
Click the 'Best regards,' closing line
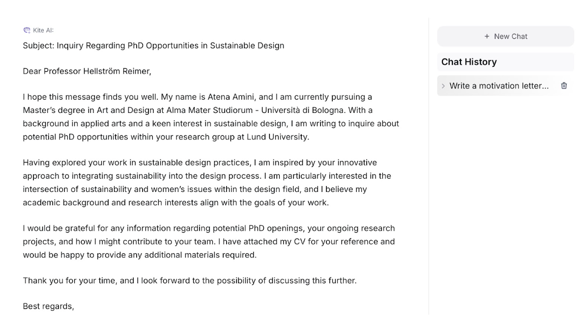[48, 306]
